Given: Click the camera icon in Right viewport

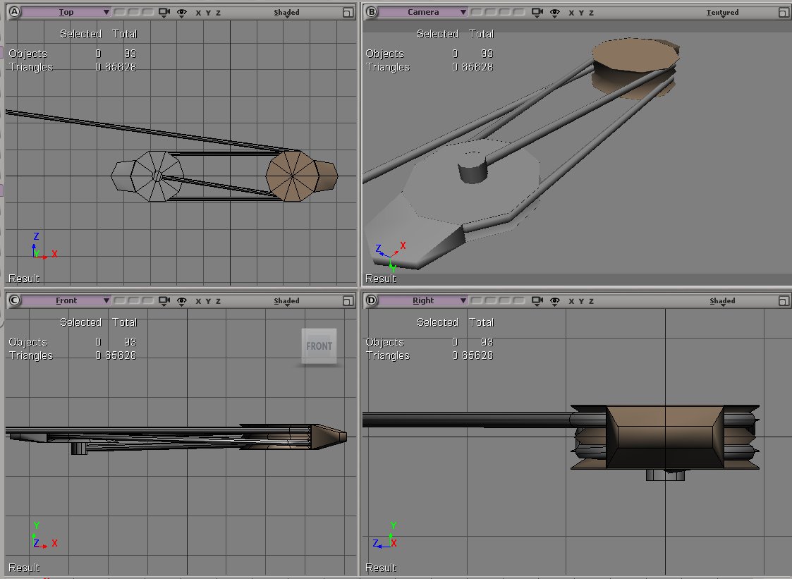Looking at the screenshot, I should point(538,301).
